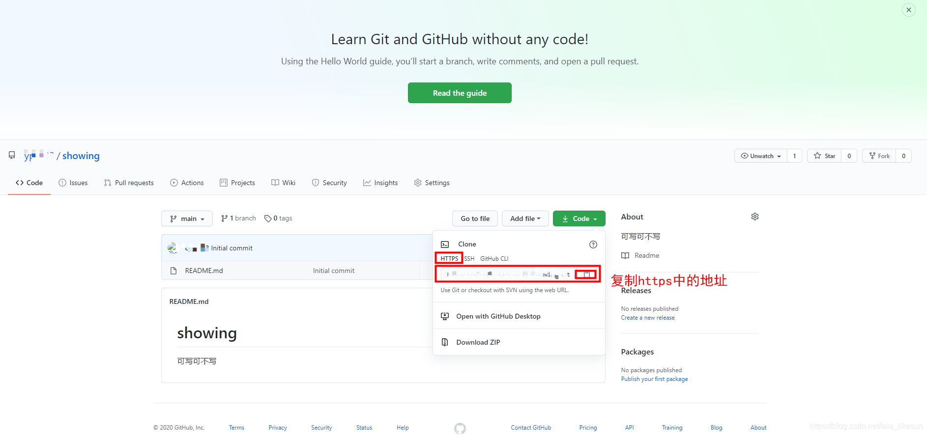Dismiss the Learn Git banner
Screen dimensions: 927x435
[909, 10]
